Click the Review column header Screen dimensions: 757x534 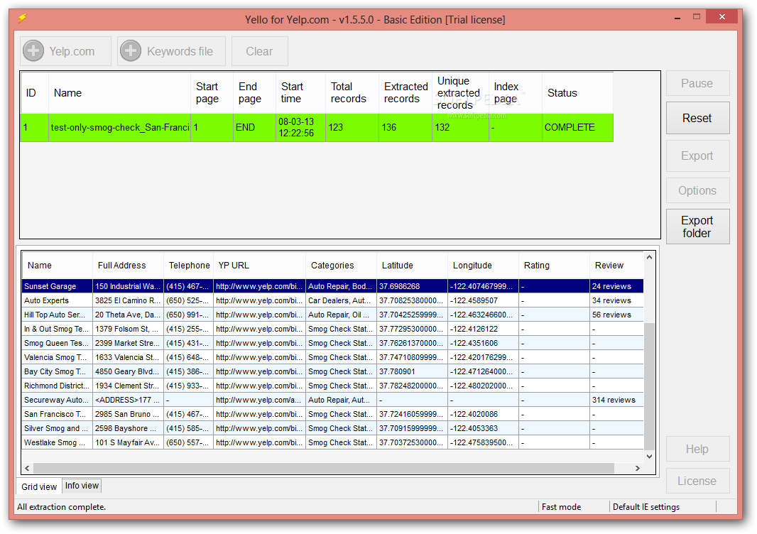click(x=616, y=265)
